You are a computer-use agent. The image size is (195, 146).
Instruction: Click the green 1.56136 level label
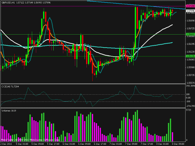(x=190, y=56)
